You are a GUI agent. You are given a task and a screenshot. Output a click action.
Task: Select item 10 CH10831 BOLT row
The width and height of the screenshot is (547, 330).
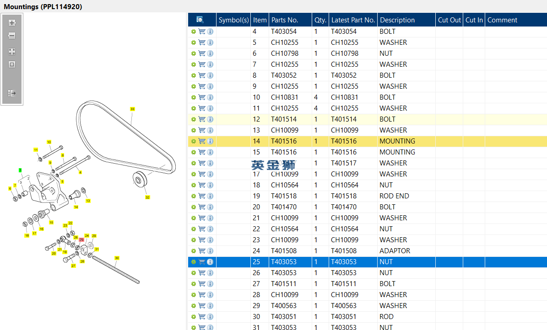click(368, 97)
